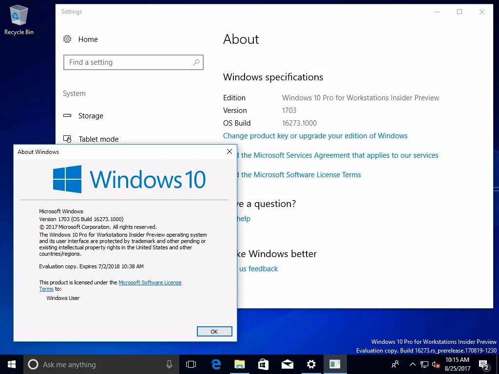Open Task View on the taskbar
This screenshot has height=374, width=499.
tap(191, 364)
